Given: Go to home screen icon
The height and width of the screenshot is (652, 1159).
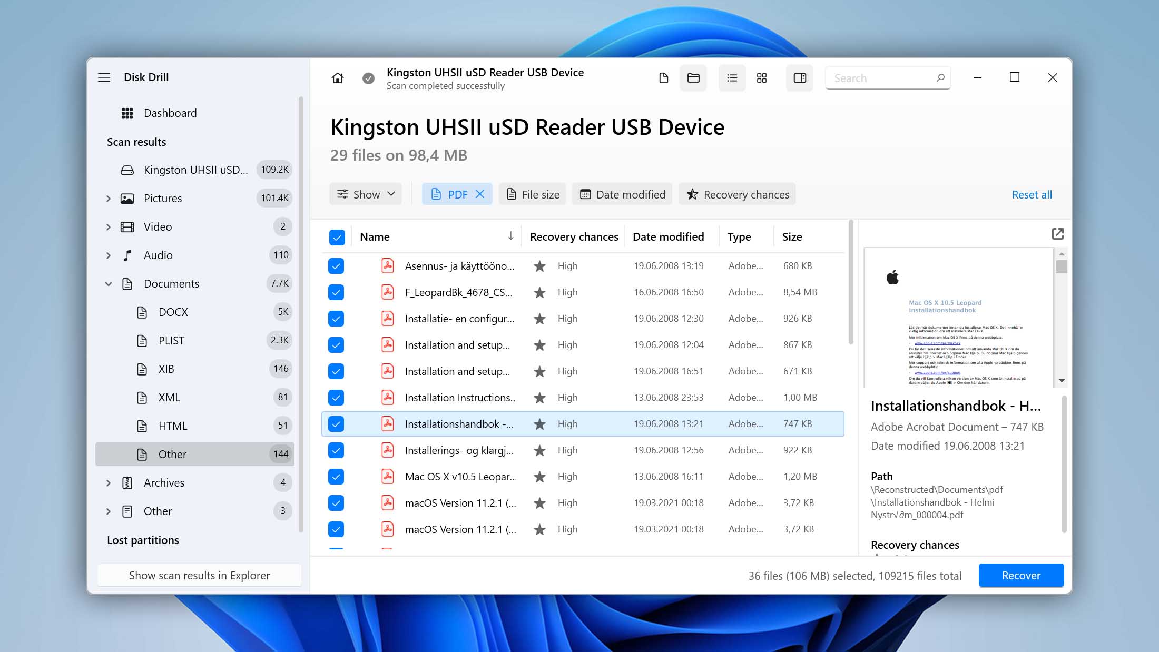Looking at the screenshot, I should pos(338,78).
